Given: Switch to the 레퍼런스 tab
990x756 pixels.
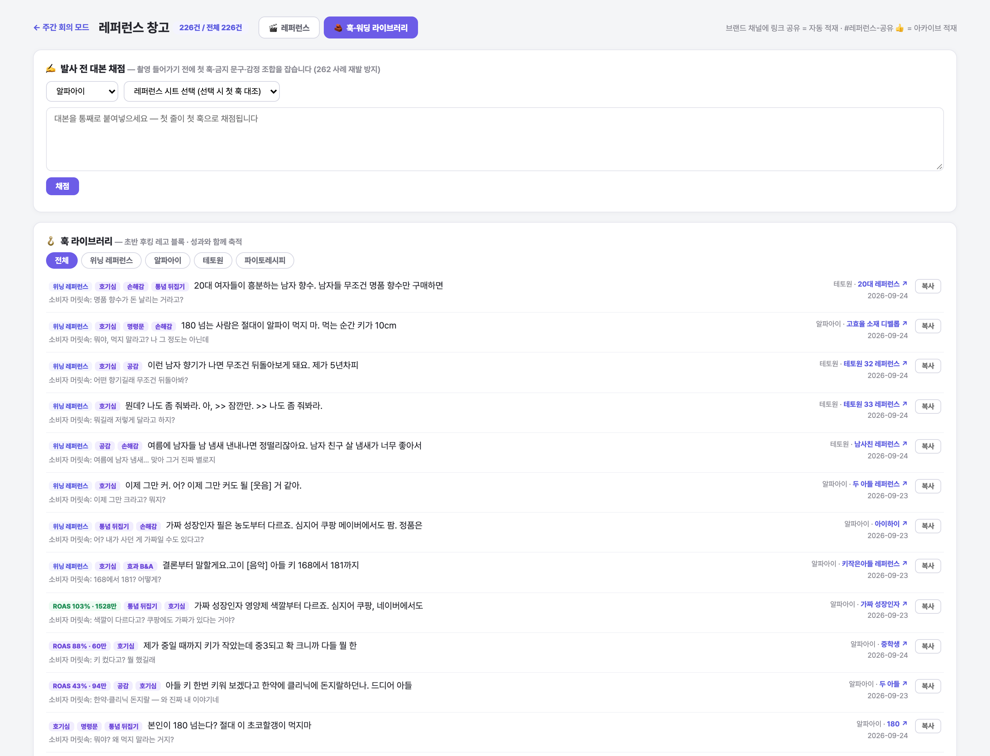Looking at the screenshot, I should 289,28.
